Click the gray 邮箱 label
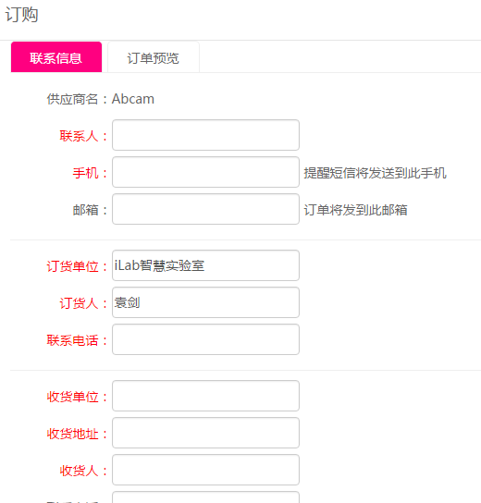Screen dimensions: 481x503 coord(85,210)
